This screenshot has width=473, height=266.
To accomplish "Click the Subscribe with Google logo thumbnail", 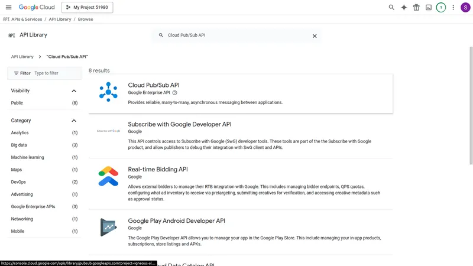I will 108,131.
